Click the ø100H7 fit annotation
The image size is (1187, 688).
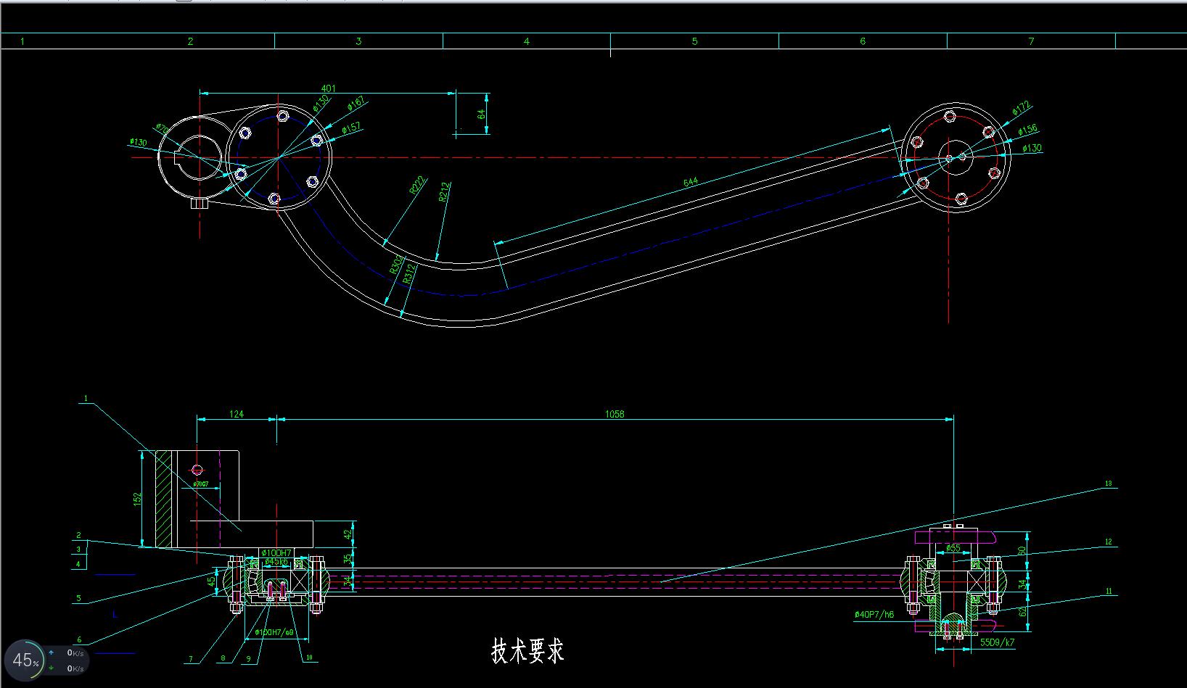click(276, 553)
